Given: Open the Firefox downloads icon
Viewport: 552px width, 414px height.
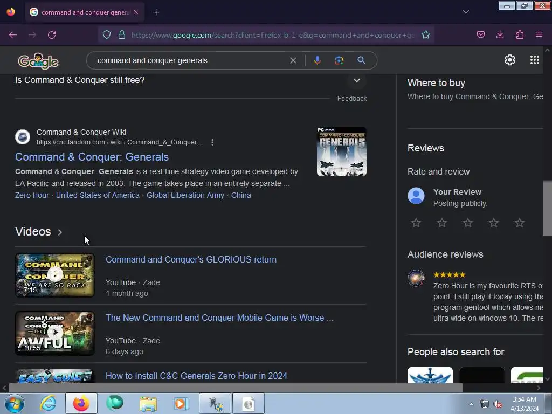Looking at the screenshot, I should tap(500, 35).
